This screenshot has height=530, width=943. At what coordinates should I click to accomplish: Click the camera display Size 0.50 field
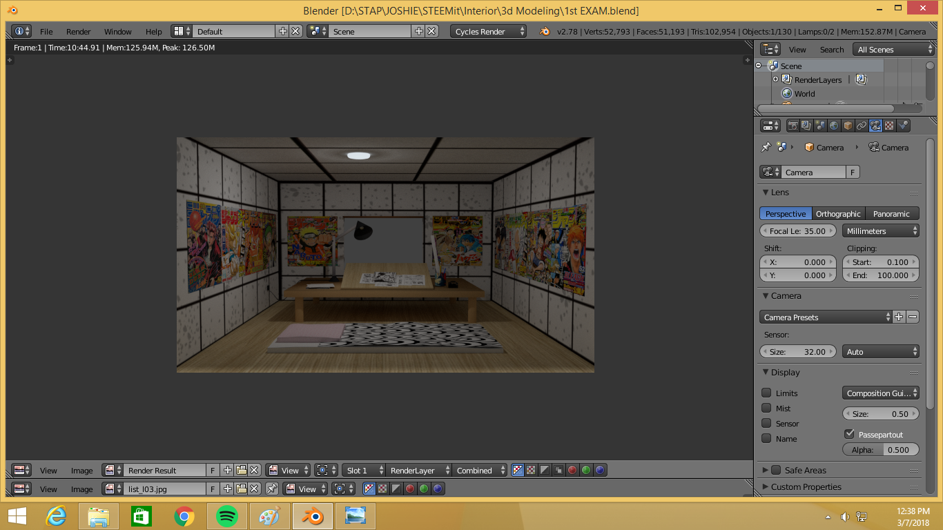[x=881, y=413]
